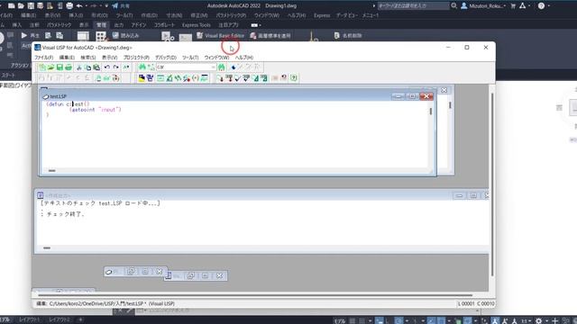
Task: Click the Activate AutoCAD icon in View toolbar
Action: [x=142, y=78]
